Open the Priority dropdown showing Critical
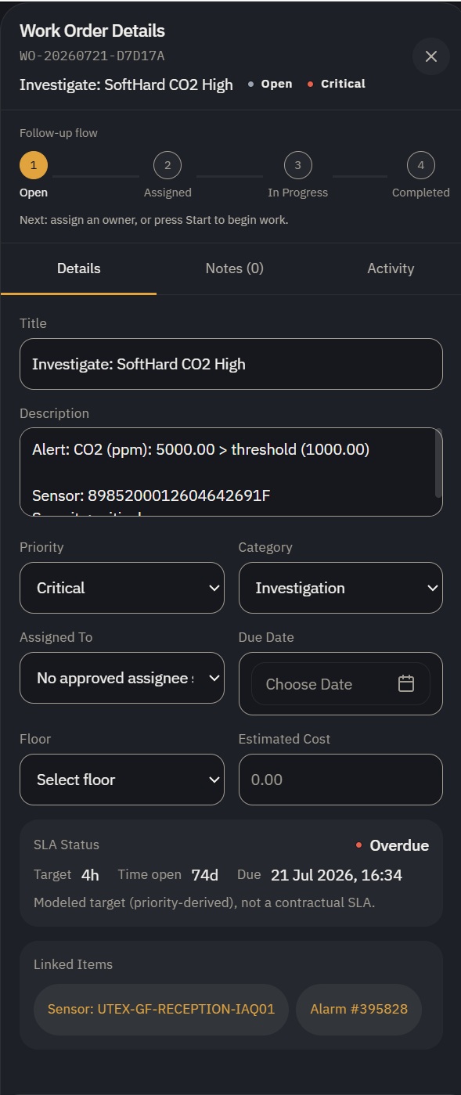This screenshot has height=1095, width=461. click(122, 588)
